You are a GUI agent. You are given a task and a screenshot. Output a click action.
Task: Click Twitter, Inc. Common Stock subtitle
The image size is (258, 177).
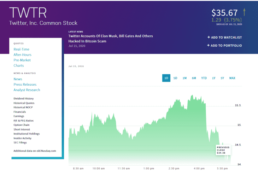[43, 23]
